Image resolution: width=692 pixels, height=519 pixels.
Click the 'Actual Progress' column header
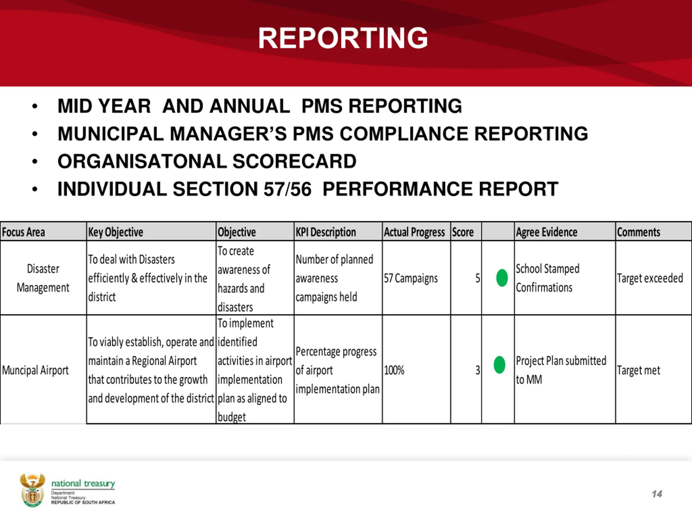coord(416,232)
